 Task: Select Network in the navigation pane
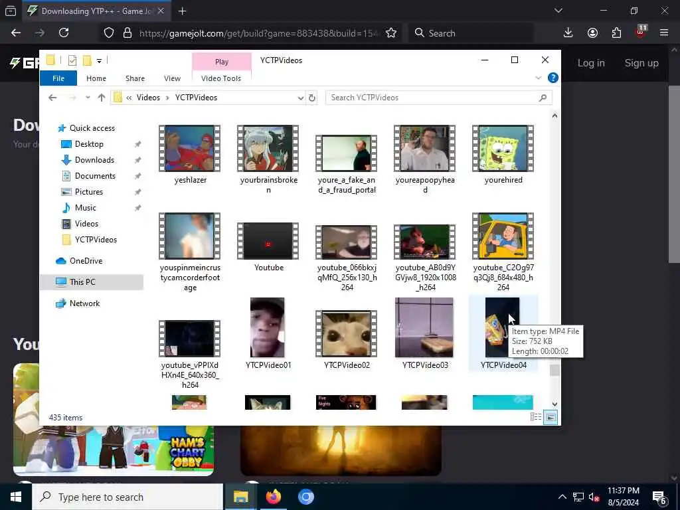pyautogui.click(x=84, y=303)
